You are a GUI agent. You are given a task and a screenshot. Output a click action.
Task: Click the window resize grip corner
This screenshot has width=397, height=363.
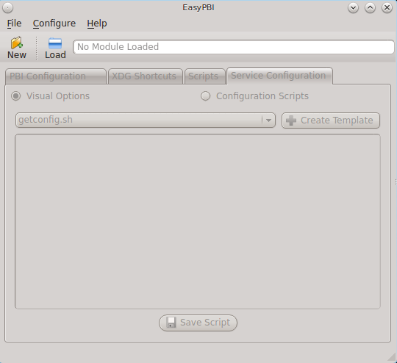tap(392, 357)
